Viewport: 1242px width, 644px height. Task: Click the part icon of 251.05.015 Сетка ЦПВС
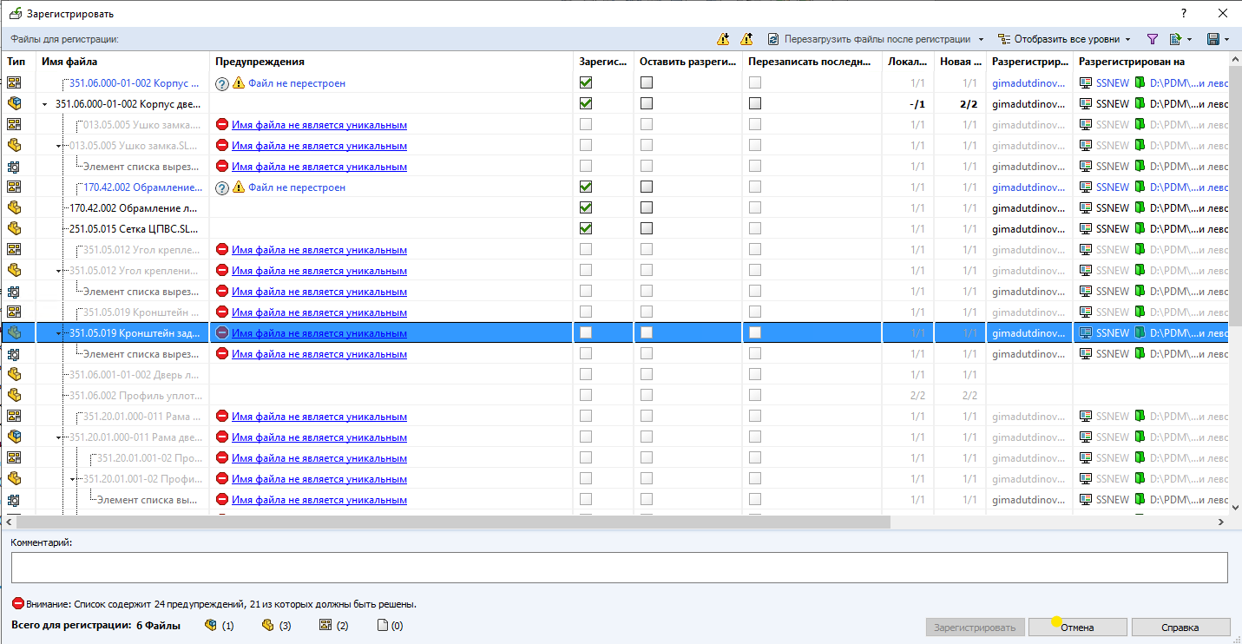tap(14, 229)
